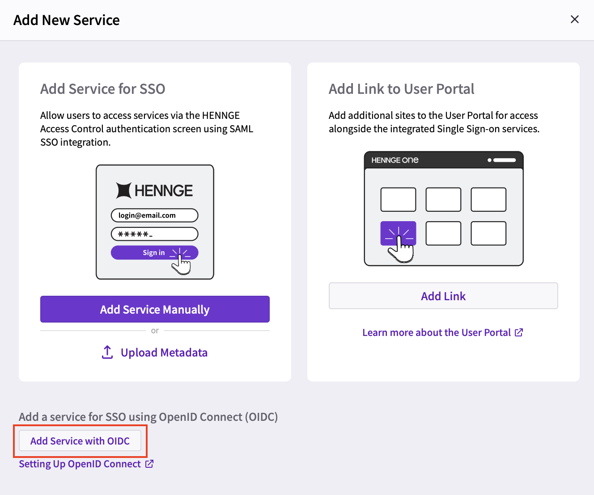The image size is (594, 495).
Task: Close the Add New Service dialog
Action: [x=575, y=19]
